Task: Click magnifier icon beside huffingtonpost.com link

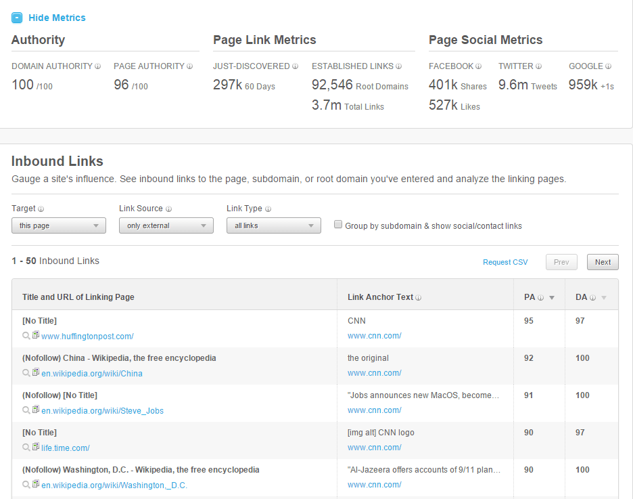Action: point(26,335)
